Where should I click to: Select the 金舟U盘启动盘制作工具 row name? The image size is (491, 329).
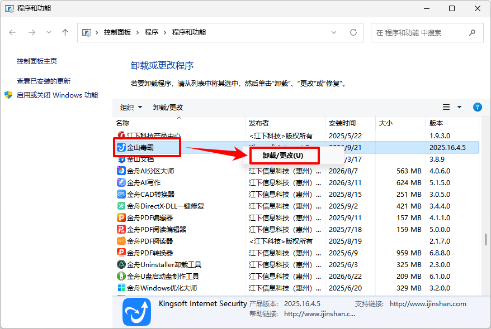(x=163, y=276)
